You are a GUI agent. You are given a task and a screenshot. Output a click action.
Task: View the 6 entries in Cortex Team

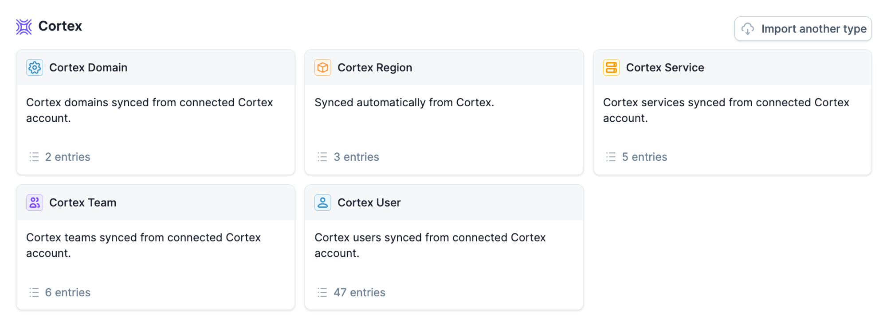[x=68, y=292]
